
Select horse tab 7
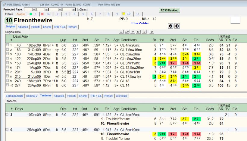click(100, 14)
